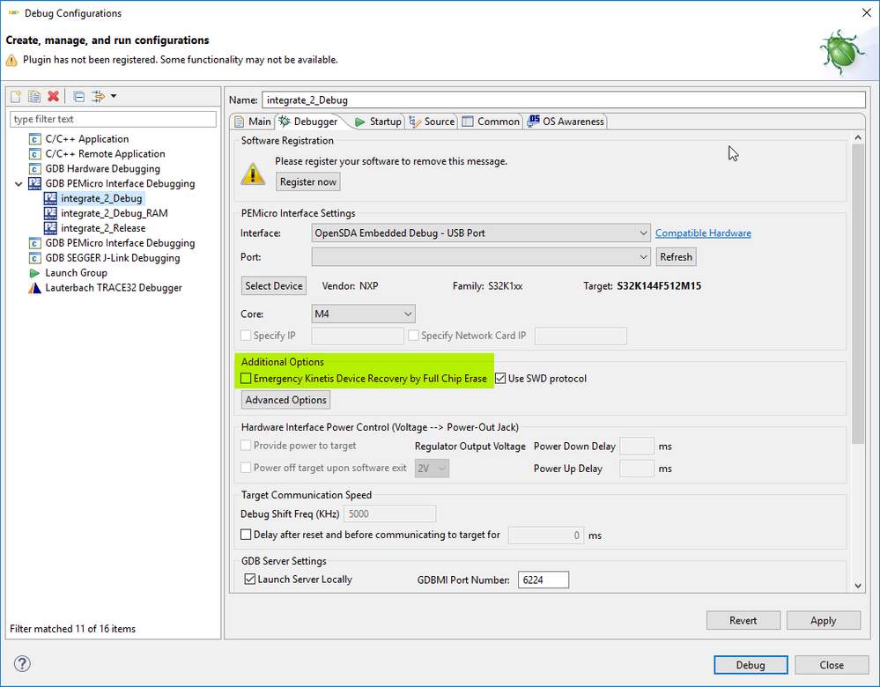Click the Revert button
Screen dimensions: 880x687
pos(743,620)
